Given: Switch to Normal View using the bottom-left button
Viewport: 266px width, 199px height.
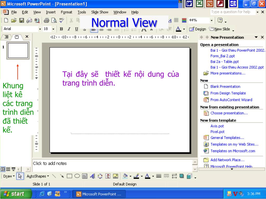Looking at the screenshot, I should (3, 169).
